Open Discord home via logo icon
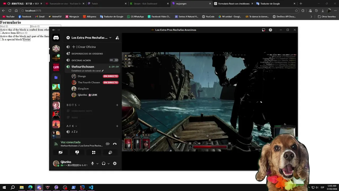The height and width of the screenshot is (191, 339). coord(56,38)
